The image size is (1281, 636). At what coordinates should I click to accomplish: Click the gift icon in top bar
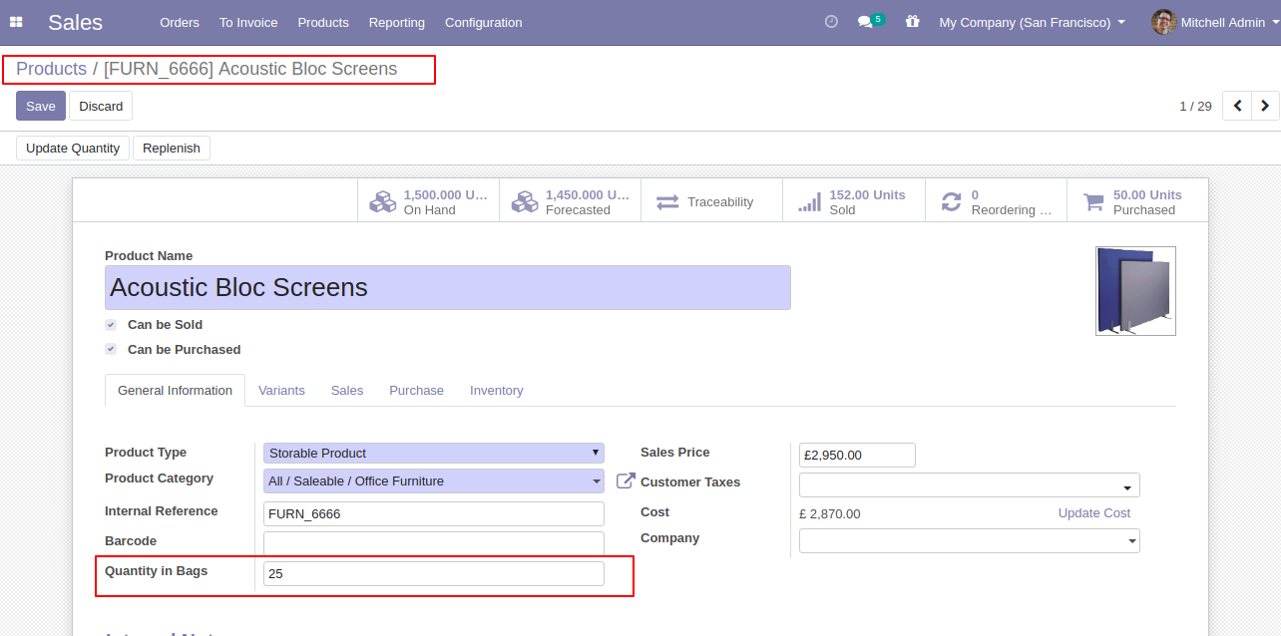coord(912,22)
